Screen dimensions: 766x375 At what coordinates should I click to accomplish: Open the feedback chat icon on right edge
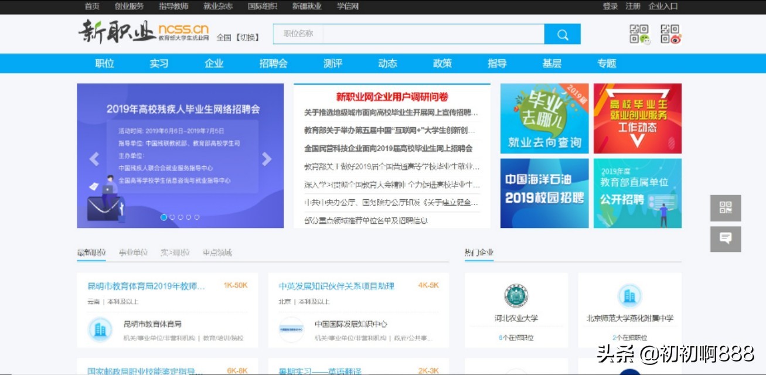[726, 238]
